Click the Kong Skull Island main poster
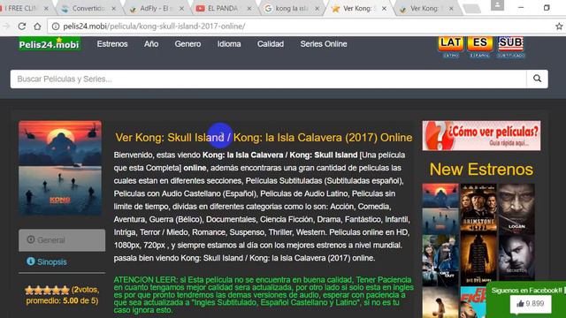566x318 pixels. [x=60, y=168]
